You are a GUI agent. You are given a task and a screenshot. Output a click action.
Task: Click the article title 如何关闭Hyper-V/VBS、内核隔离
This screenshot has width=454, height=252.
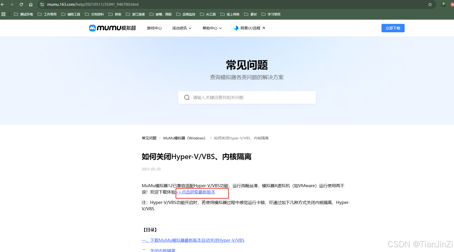click(197, 157)
